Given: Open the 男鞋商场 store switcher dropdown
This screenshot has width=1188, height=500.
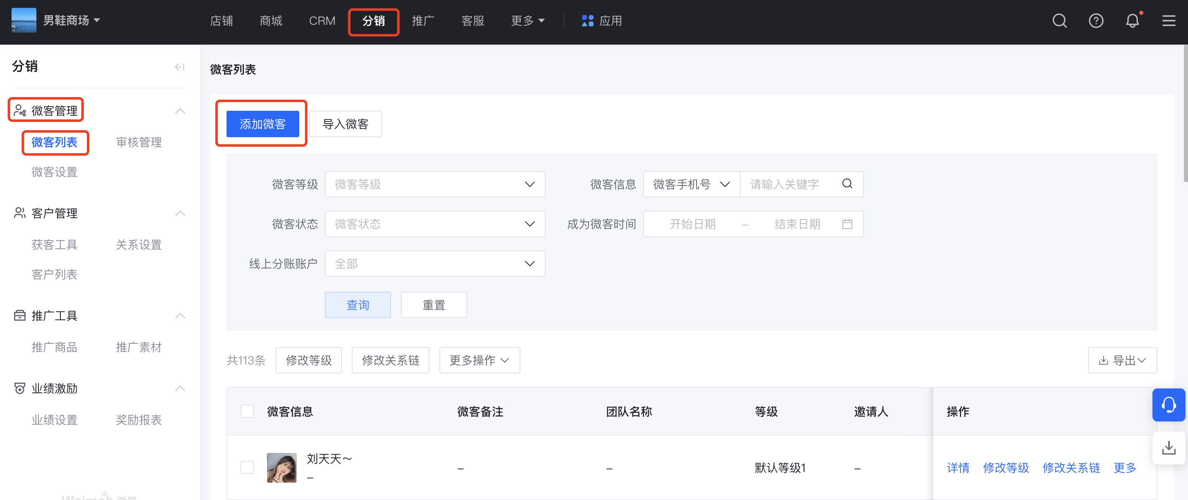Looking at the screenshot, I should pyautogui.click(x=72, y=21).
